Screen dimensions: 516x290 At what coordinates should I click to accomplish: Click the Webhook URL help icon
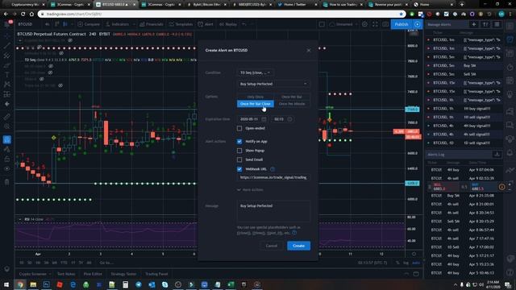273,169
